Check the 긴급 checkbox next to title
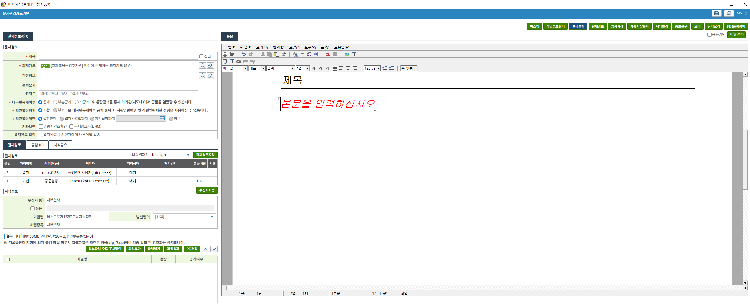The width and height of the screenshot is (750, 307). pos(201,56)
